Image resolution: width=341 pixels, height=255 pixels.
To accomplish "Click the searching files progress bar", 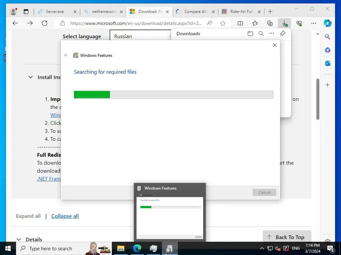I will (173, 95).
